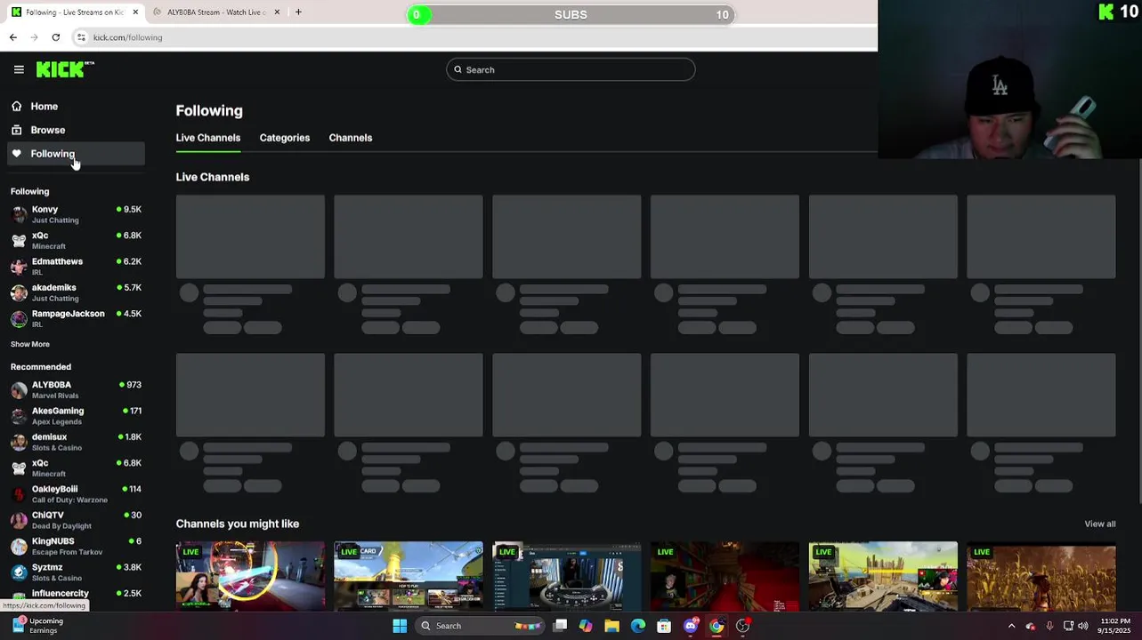This screenshot has width=1142, height=640.
Task: Open RampageJackson channel name link
Action: point(69,313)
